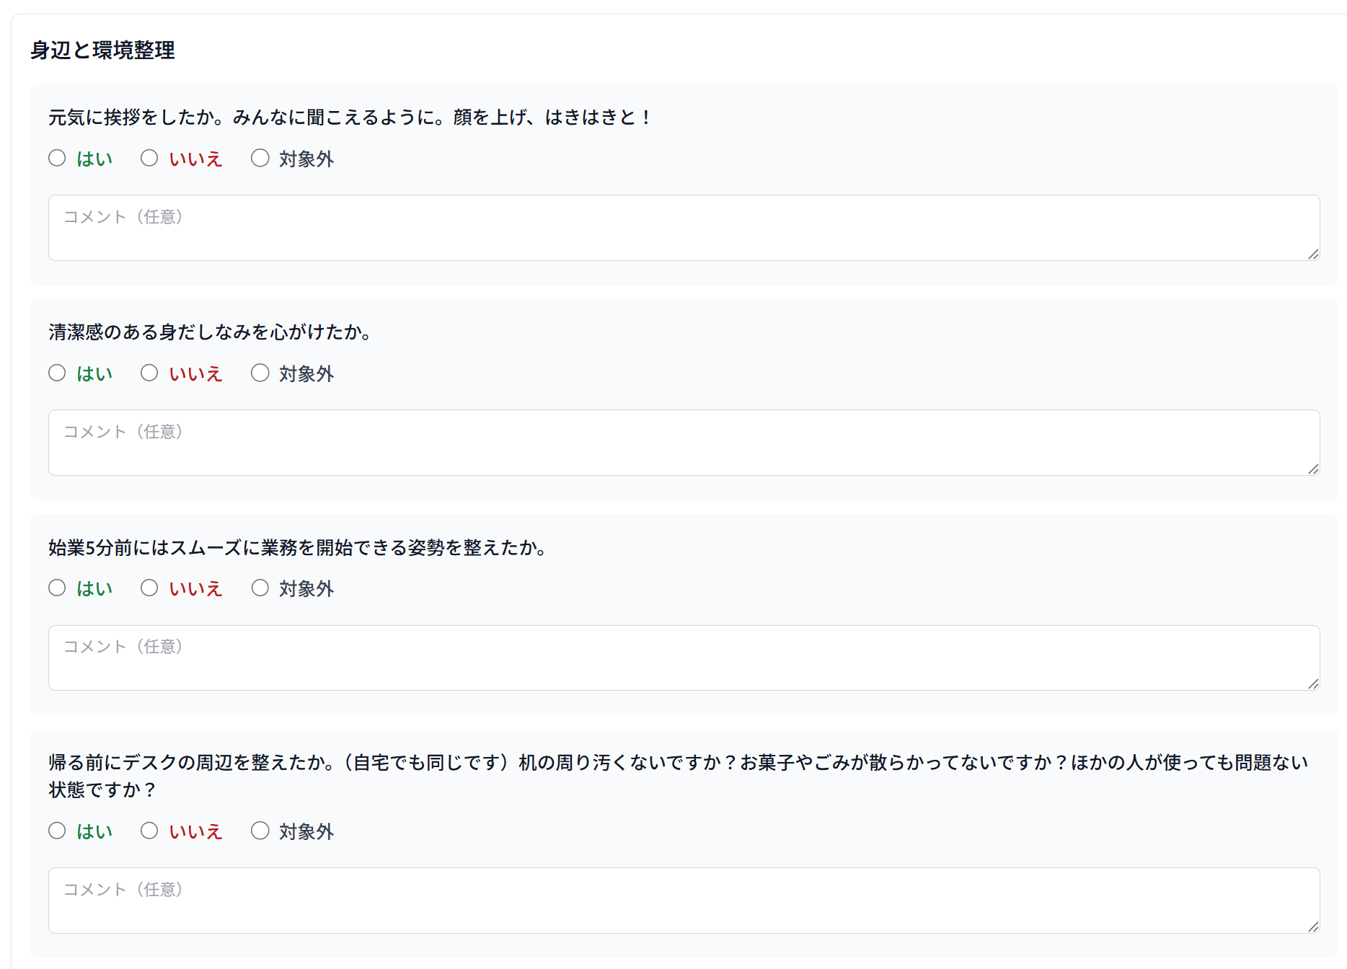Select いいえ for the 始業5分前 question
Image resolution: width=1347 pixels, height=969 pixels.
[x=149, y=588]
